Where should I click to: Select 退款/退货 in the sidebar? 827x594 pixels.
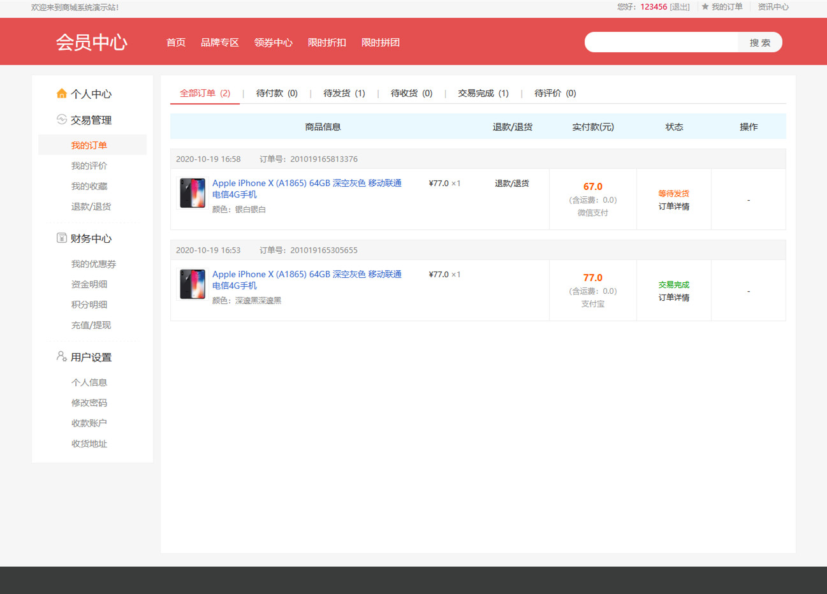[x=91, y=206]
